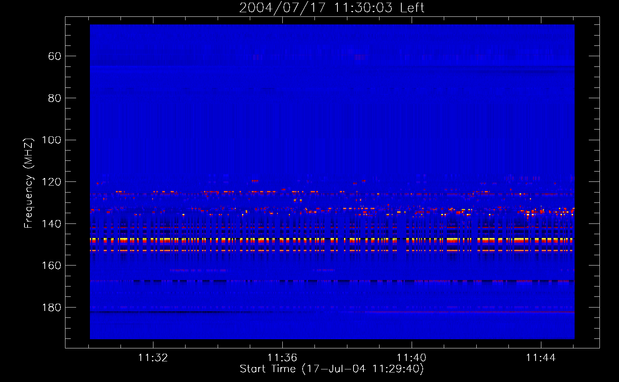Select the 120 frequency tick label
This screenshot has width=619, height=382.
tap(52, 182)
